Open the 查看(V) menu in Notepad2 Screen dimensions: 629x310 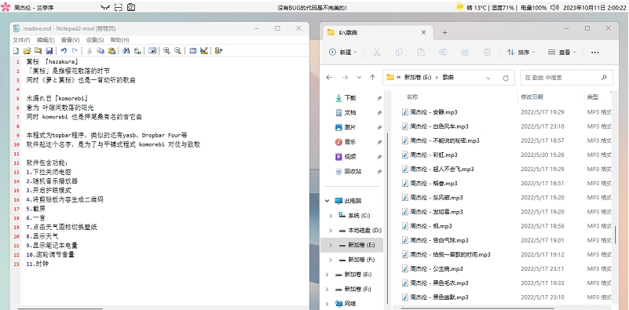pyautogui.click(x=70, y=40)
